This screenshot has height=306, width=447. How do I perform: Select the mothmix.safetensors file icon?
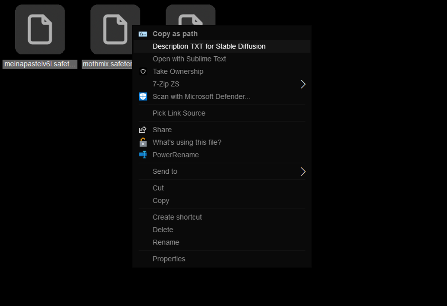click(x=115, y=29)
